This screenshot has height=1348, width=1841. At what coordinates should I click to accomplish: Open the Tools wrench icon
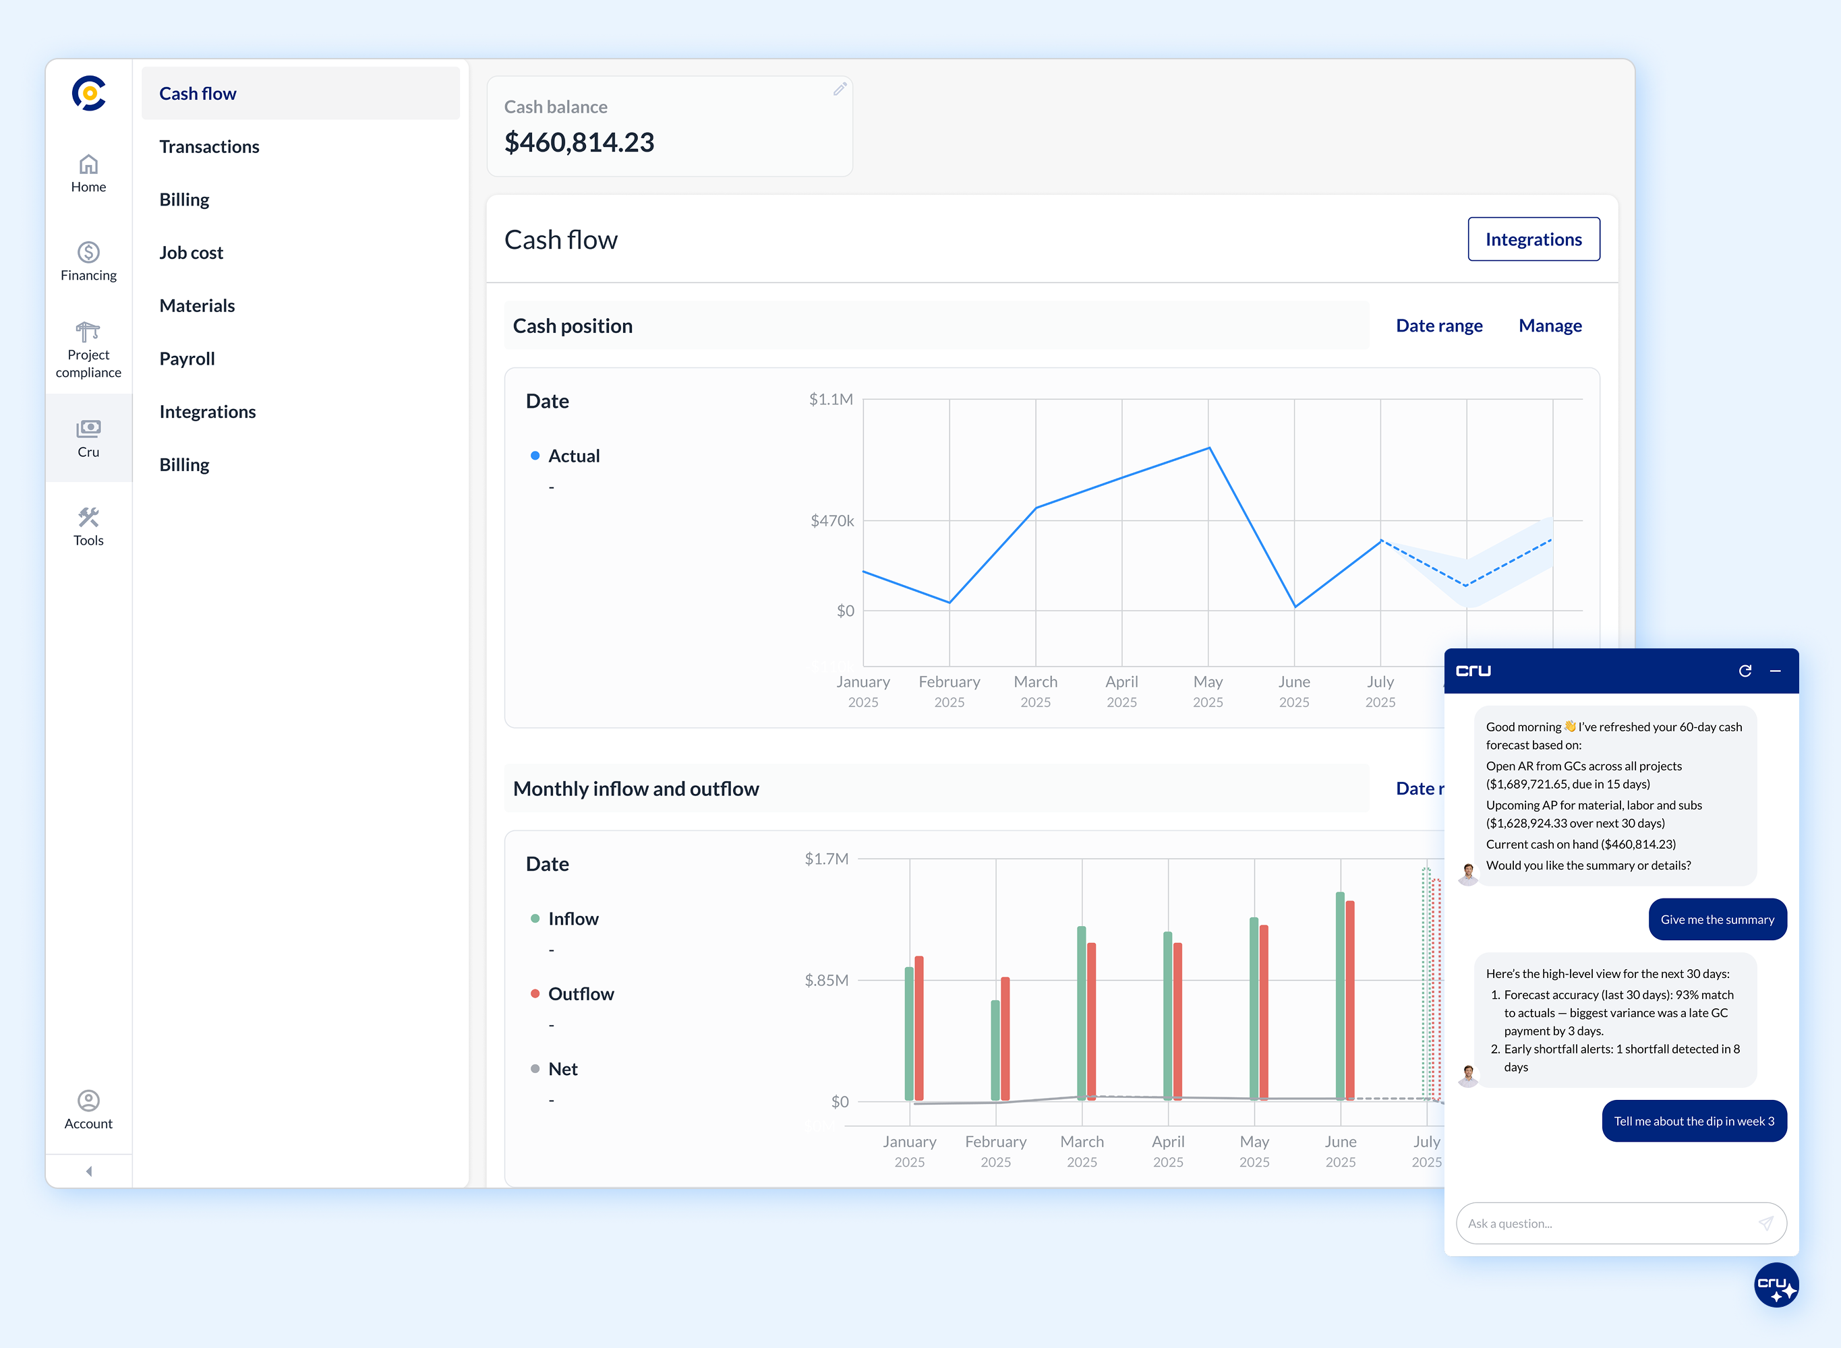[88, 518]
